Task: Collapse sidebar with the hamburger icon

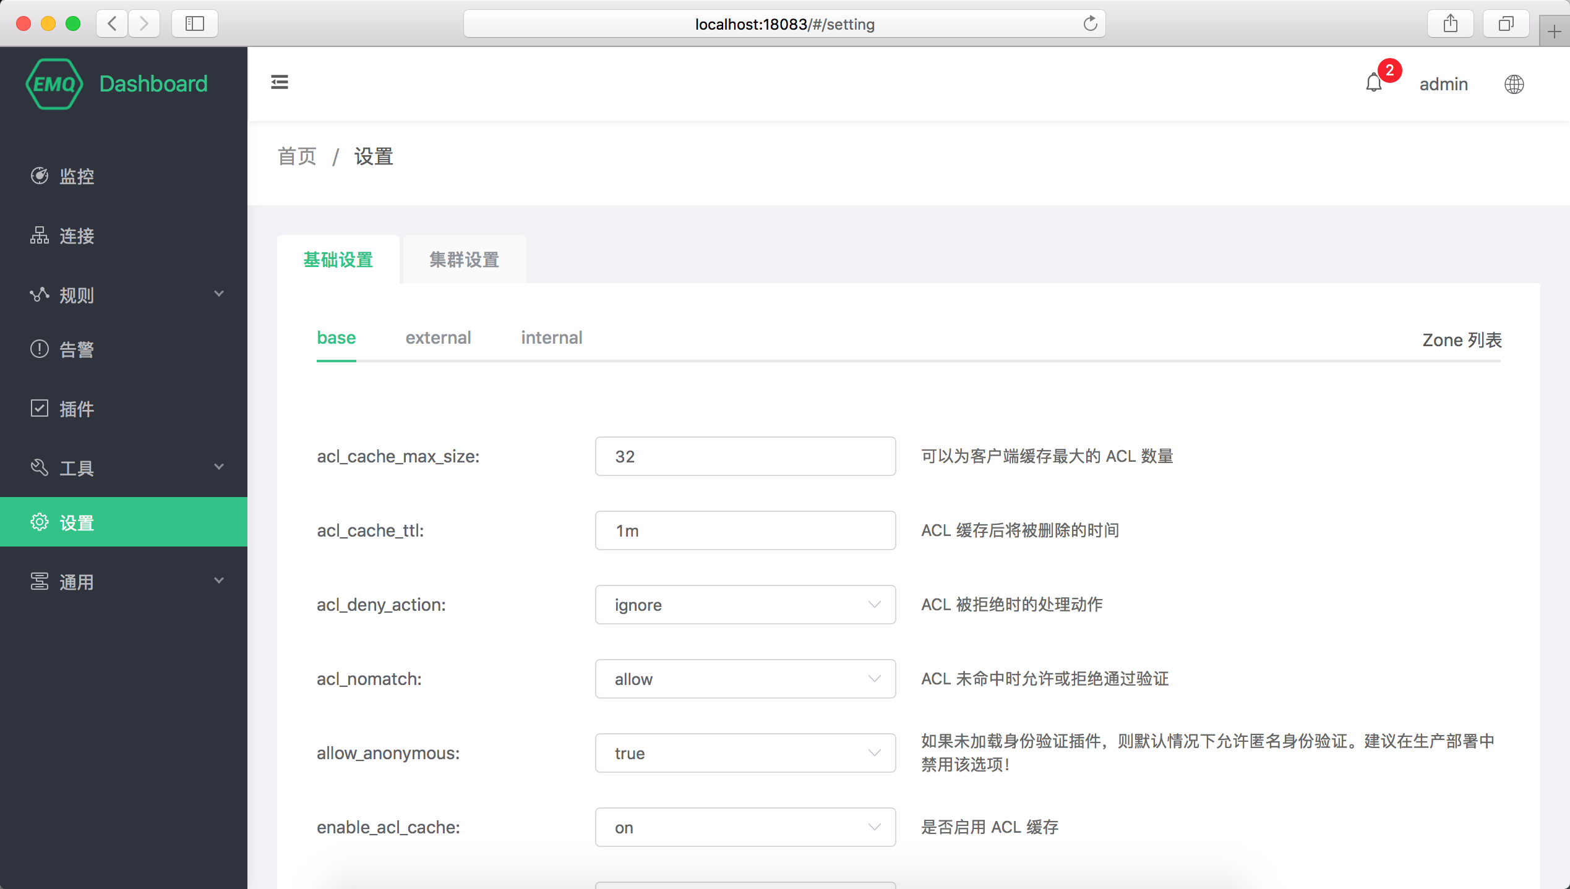Action: (280, 82)
